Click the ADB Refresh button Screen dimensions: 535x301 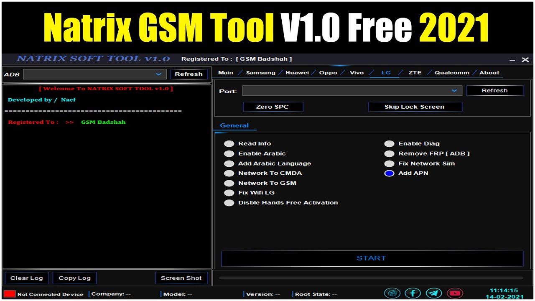[189, 74]
